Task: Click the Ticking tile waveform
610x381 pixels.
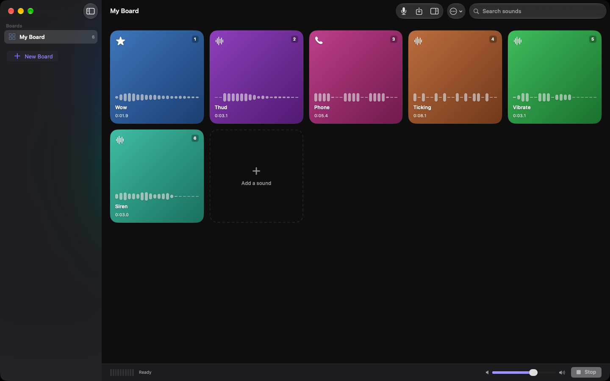Action: coord(455,97)
